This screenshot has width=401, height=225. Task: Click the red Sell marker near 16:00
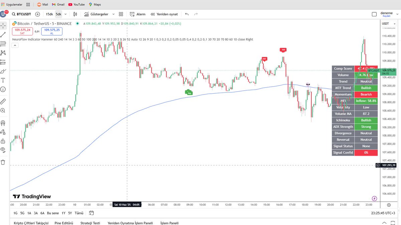283,50
